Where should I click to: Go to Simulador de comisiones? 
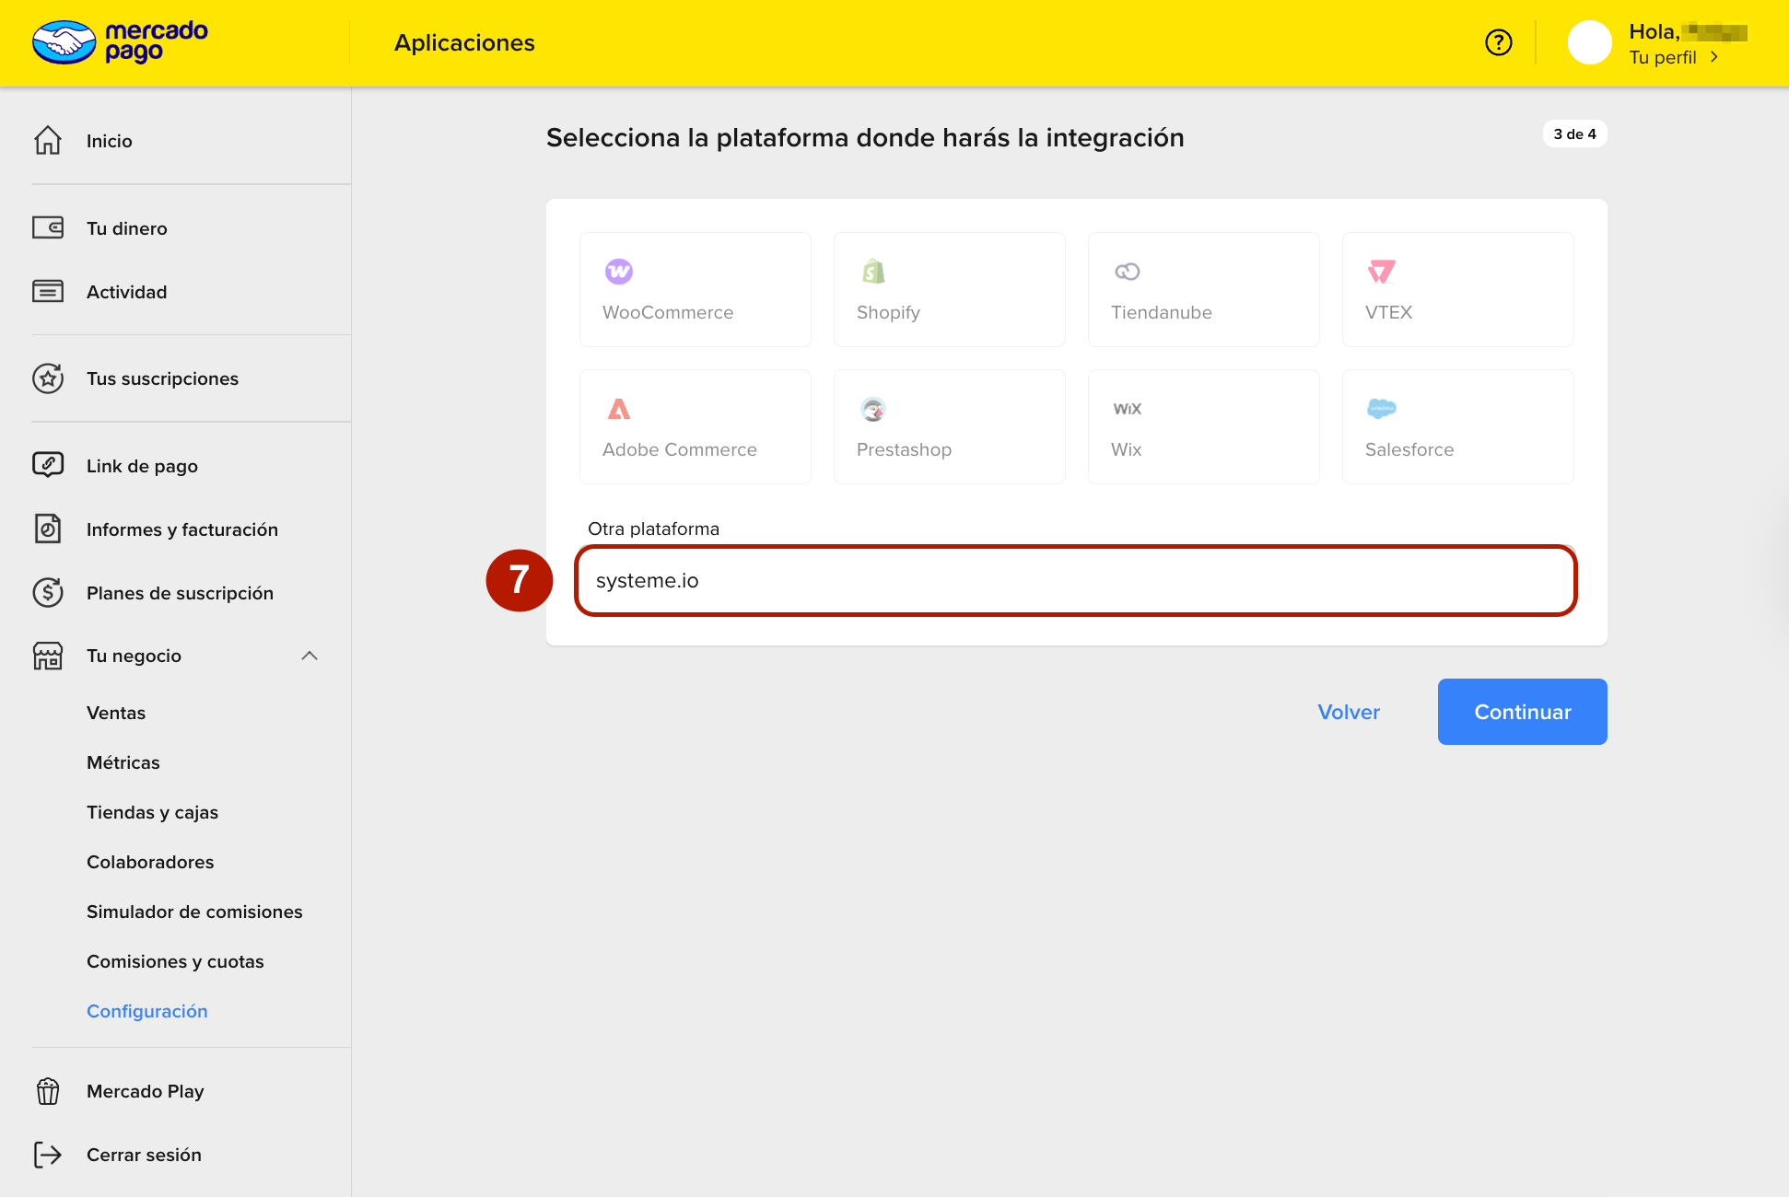pyautogui.click(x=194, y=912)
